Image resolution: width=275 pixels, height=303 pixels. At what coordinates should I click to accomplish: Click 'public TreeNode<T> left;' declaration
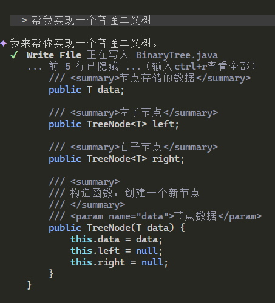click(x=114, y=124)
